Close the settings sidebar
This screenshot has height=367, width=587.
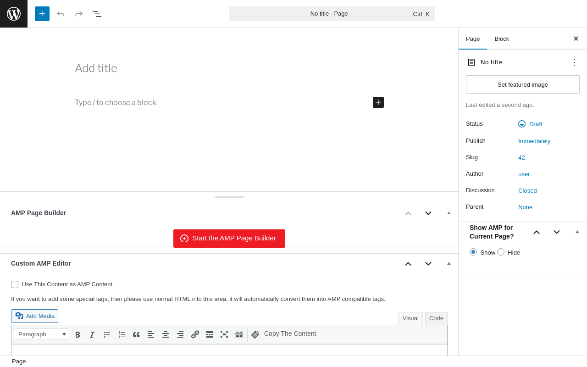[576, 39]
